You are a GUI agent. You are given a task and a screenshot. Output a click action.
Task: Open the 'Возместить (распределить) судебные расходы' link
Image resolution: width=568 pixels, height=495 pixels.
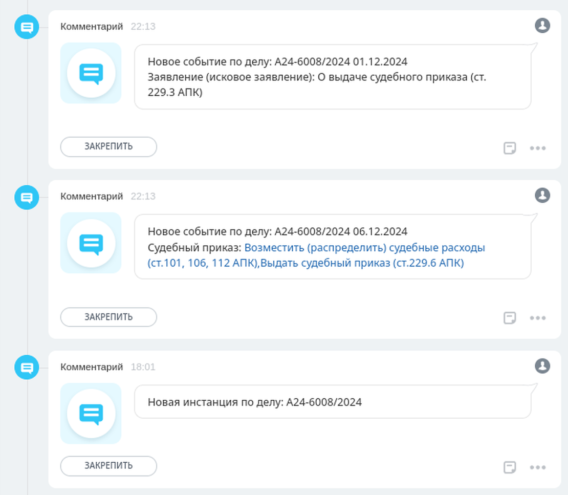(364, 248)
